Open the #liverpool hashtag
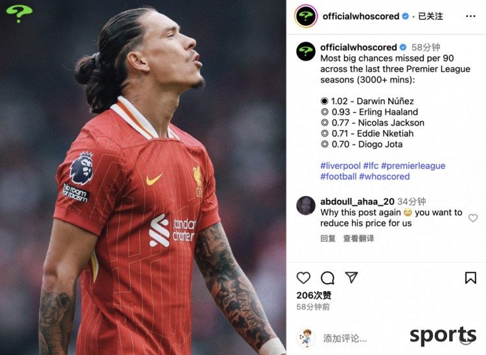 pyautogui.click(x=340, y=166)
